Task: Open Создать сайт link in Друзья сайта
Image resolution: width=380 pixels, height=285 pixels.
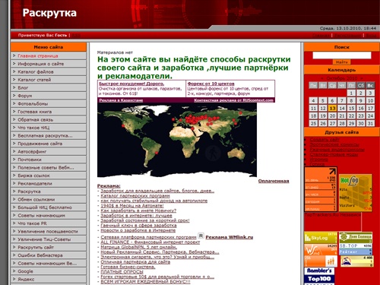Action: [325, 140]
